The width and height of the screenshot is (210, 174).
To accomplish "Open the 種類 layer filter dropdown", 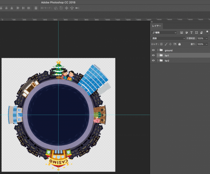I will pos(164,33).
